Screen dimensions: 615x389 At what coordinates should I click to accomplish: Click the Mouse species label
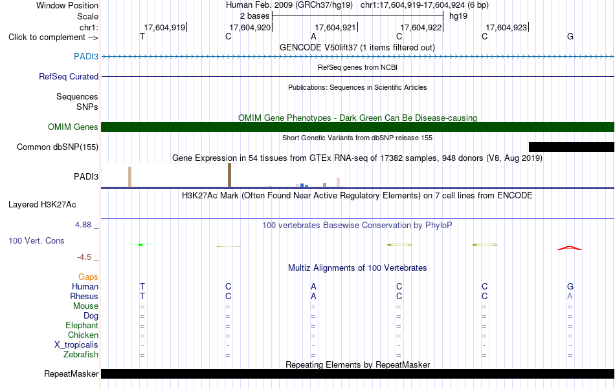pos(85,306)
